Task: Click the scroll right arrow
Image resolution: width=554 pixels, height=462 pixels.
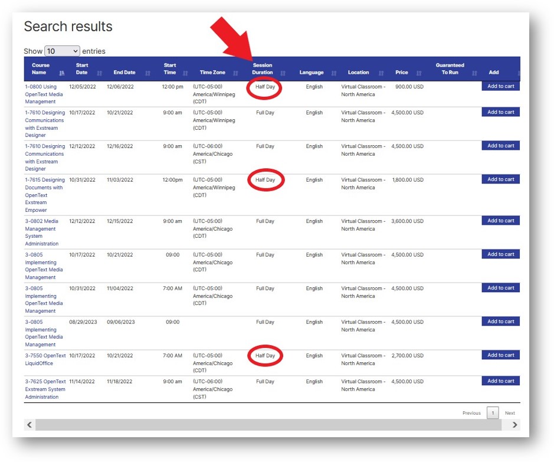Action: (514, 425)
